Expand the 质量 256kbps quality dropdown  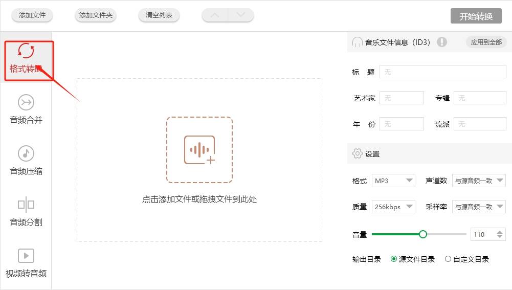(393, 207)
